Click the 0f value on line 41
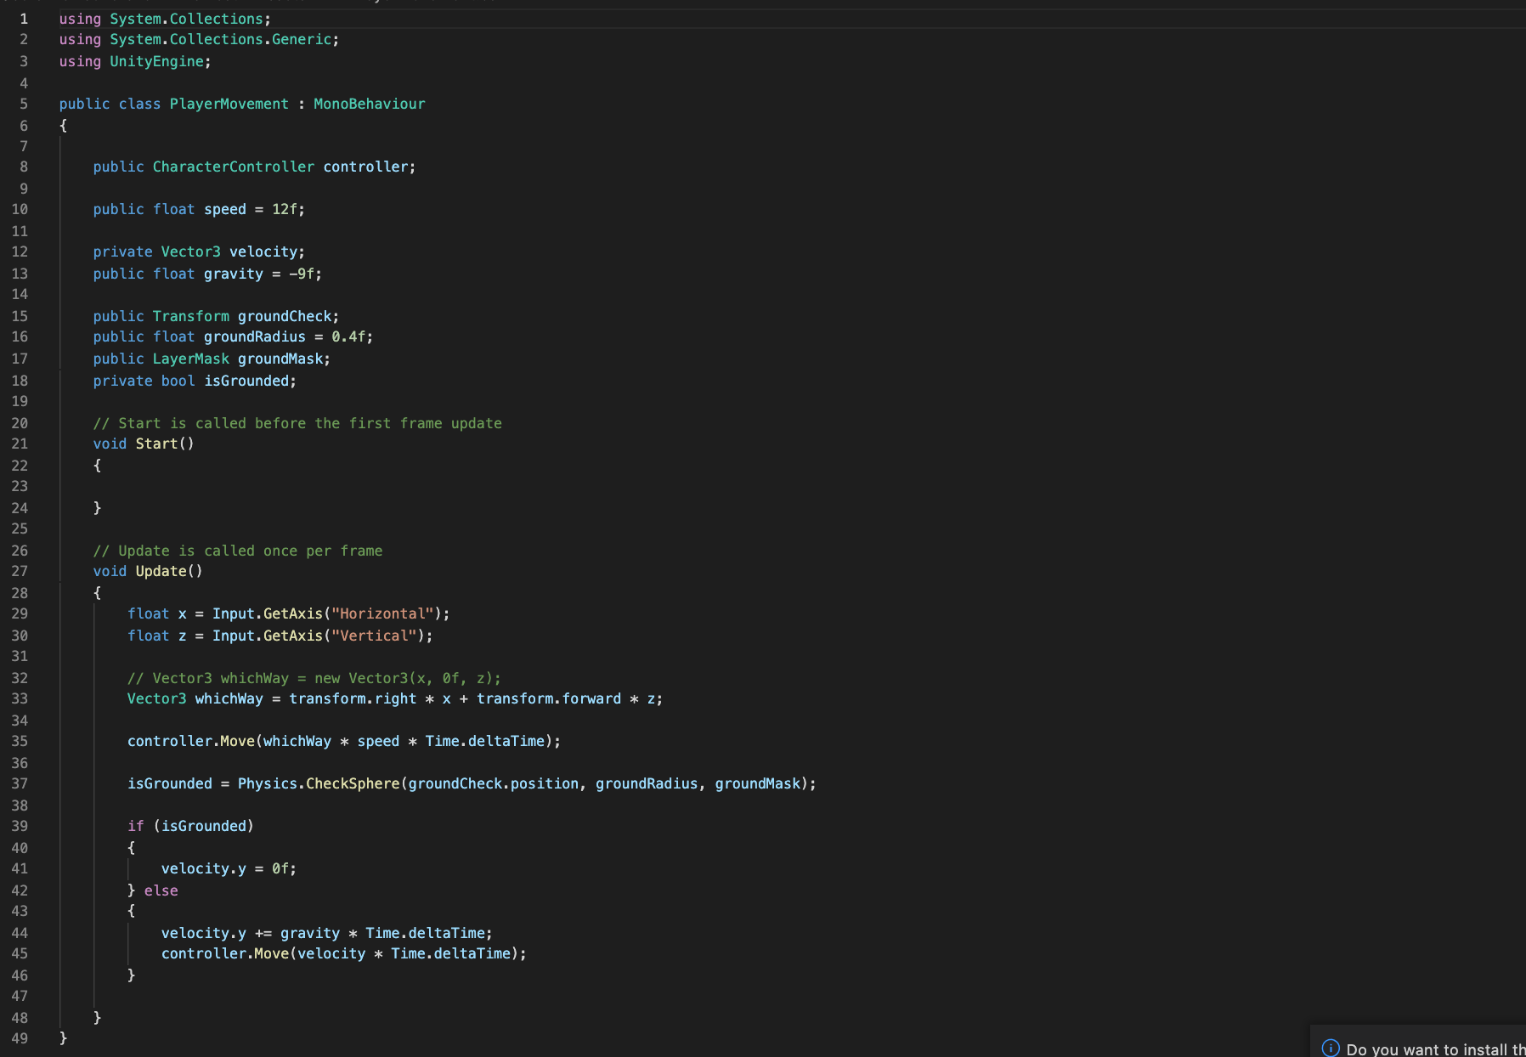 pos(280,868)
